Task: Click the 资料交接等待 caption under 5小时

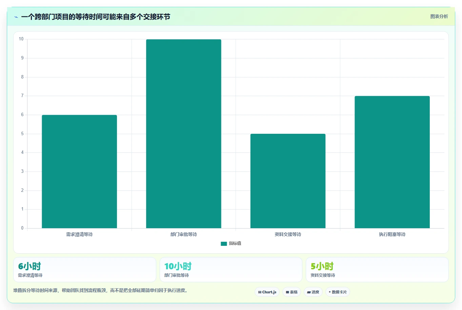Action: point(323,275)
